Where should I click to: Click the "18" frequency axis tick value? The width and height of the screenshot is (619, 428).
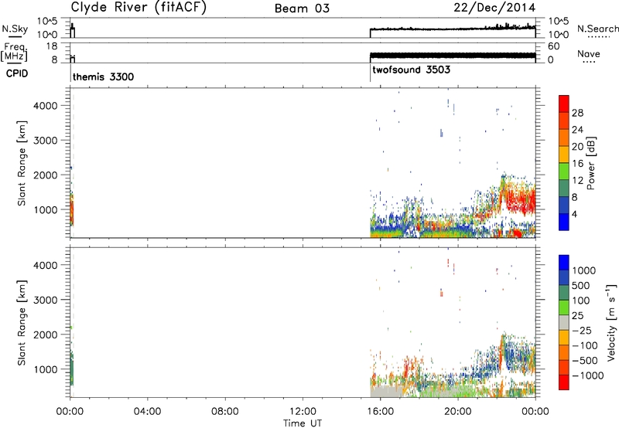[52, 46]
